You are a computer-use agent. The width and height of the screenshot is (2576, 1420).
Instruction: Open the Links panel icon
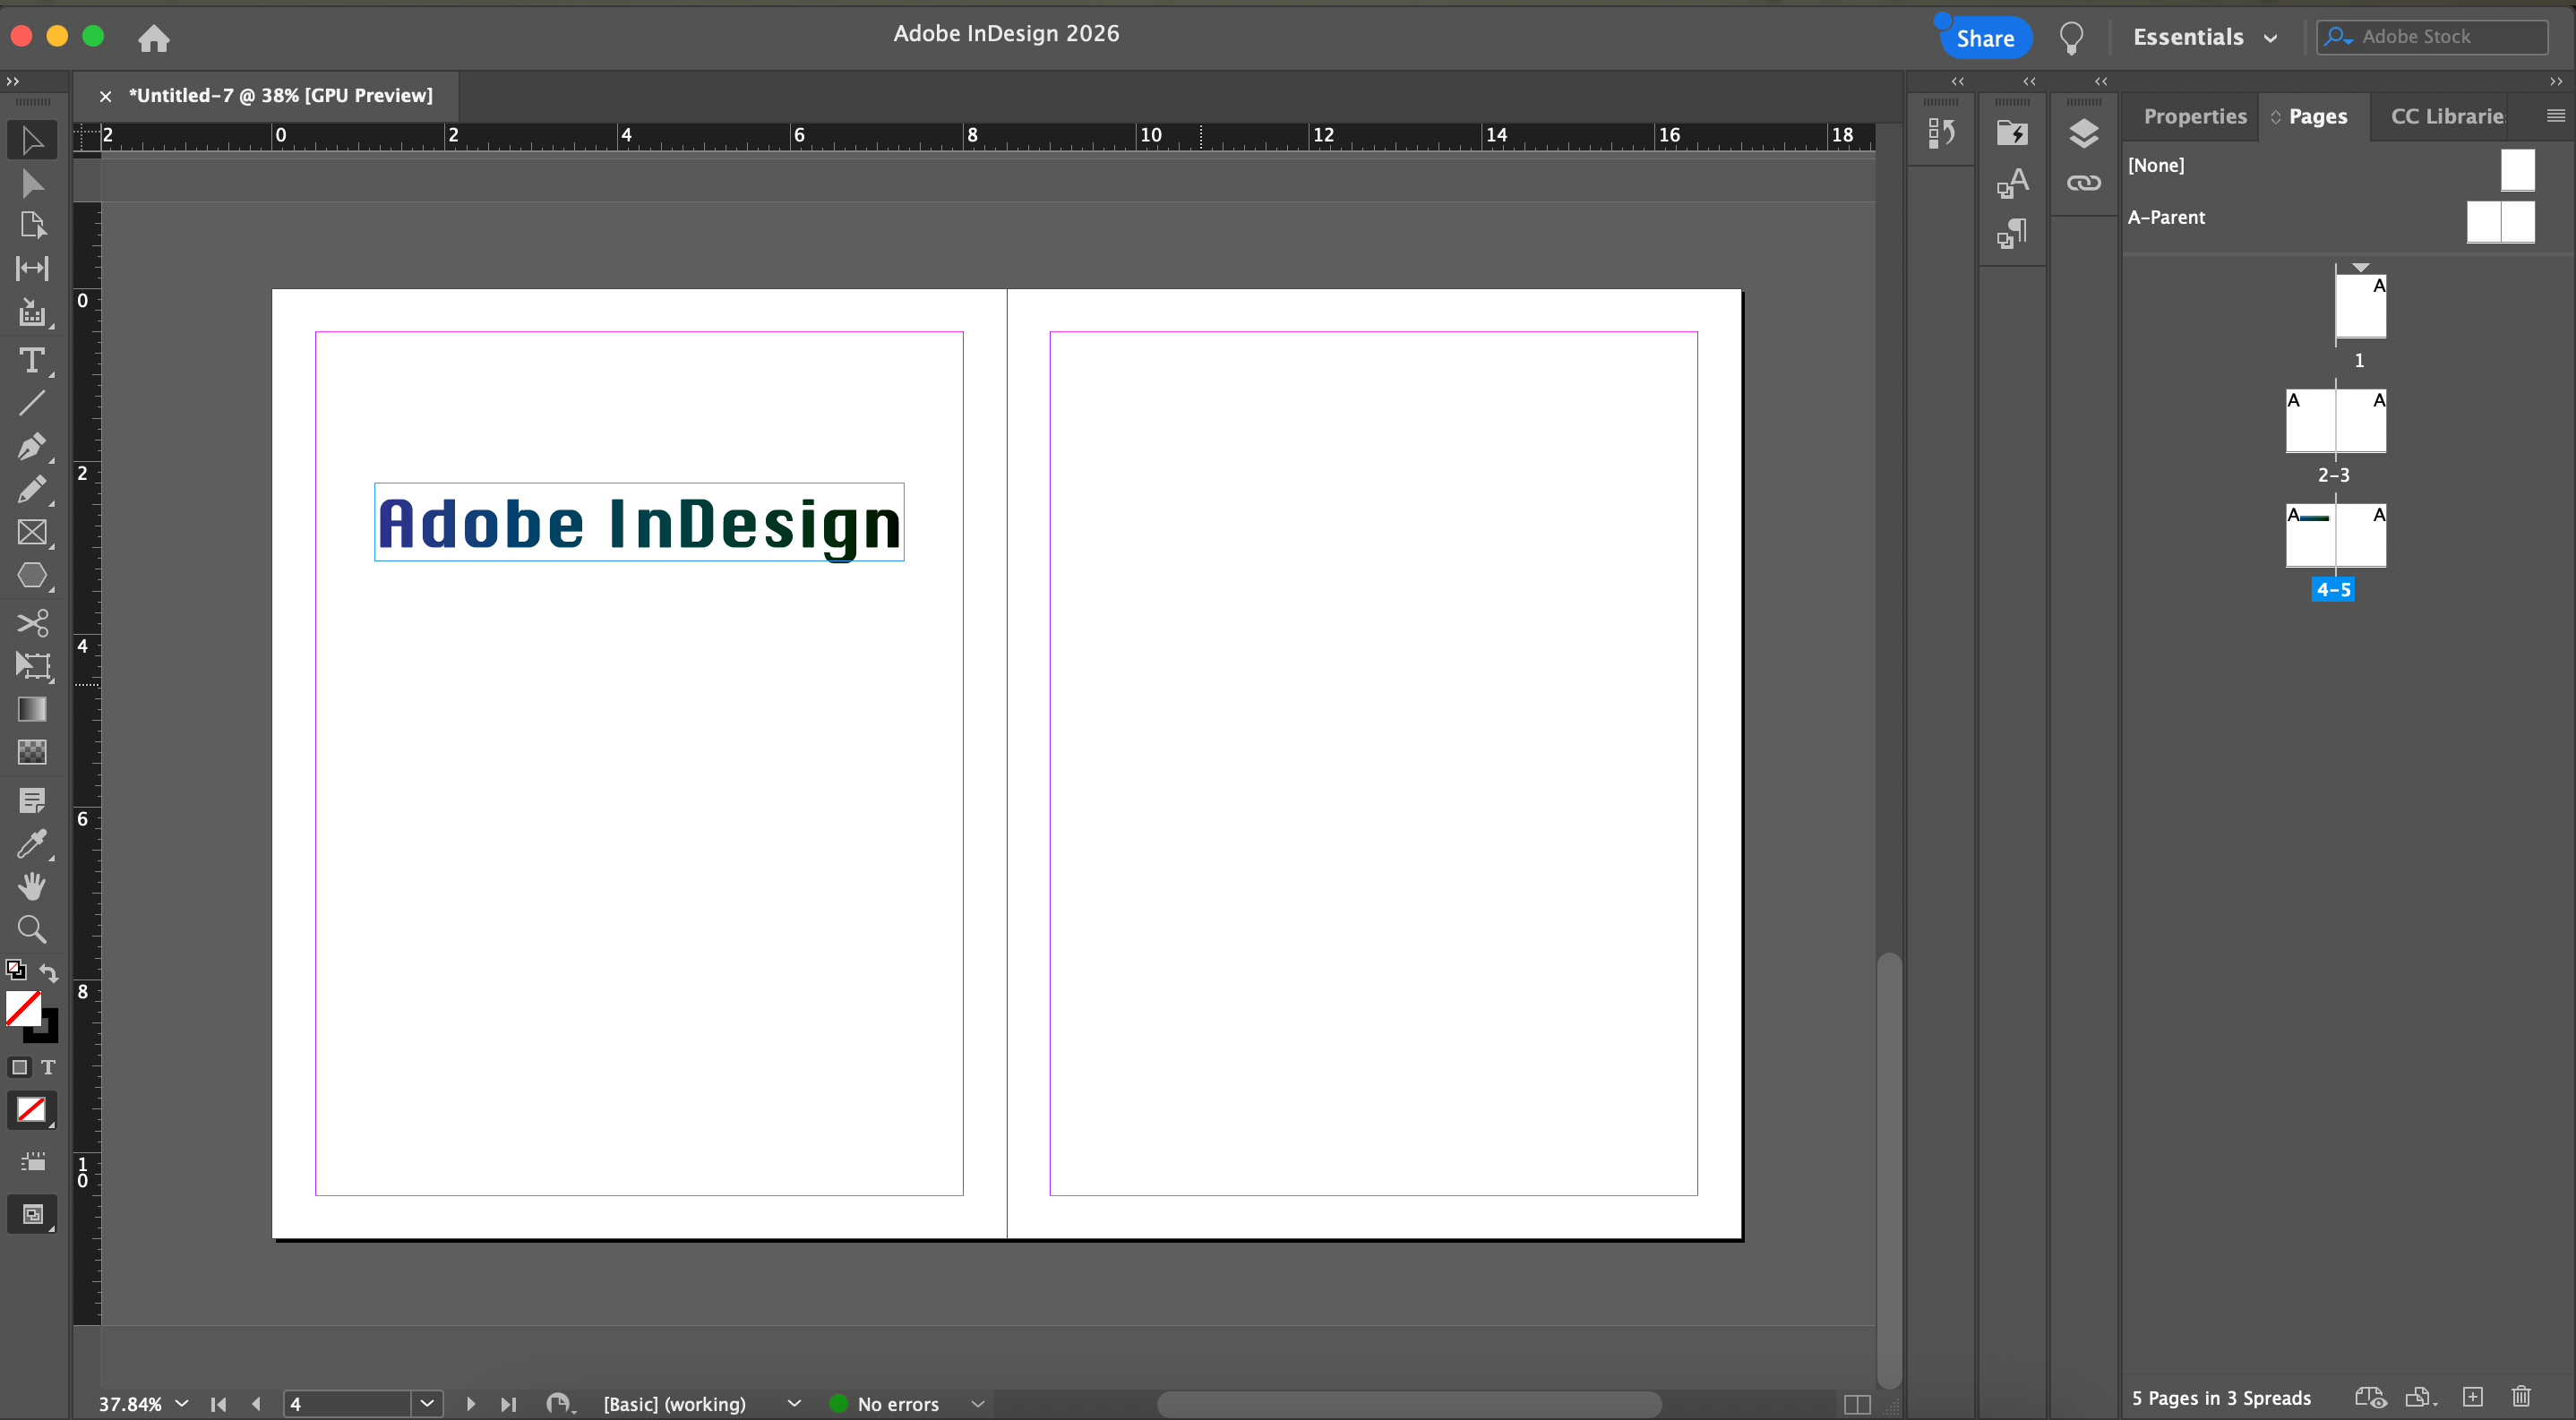(x=2084, y=183)
